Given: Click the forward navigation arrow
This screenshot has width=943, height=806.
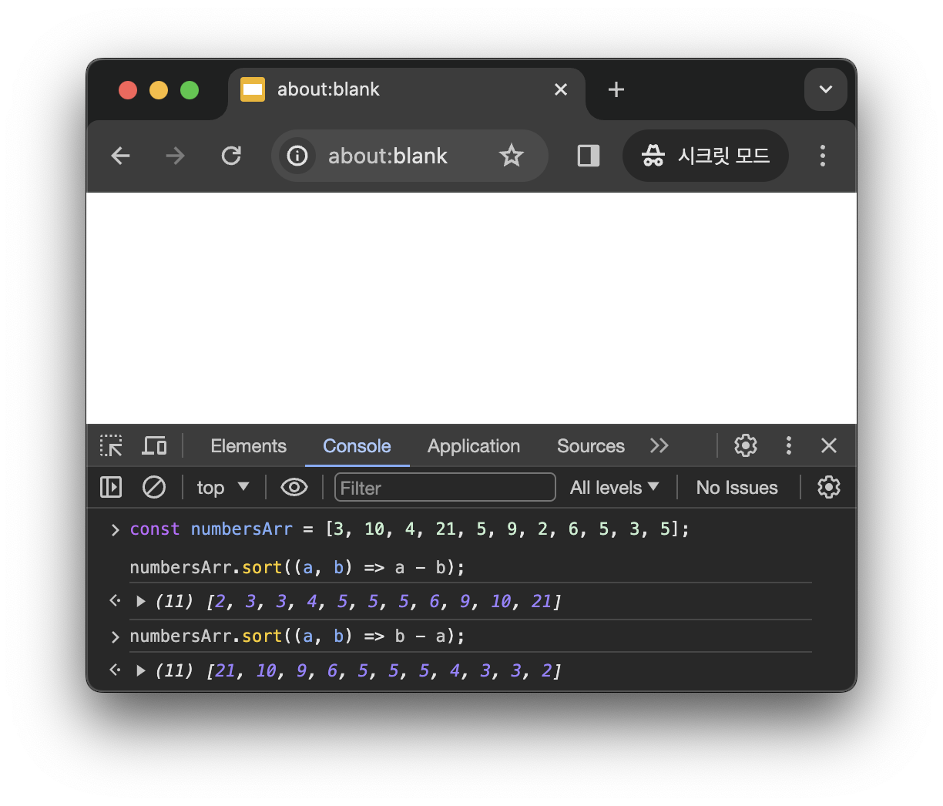Looking at the screenshot, I should [176, 156].
